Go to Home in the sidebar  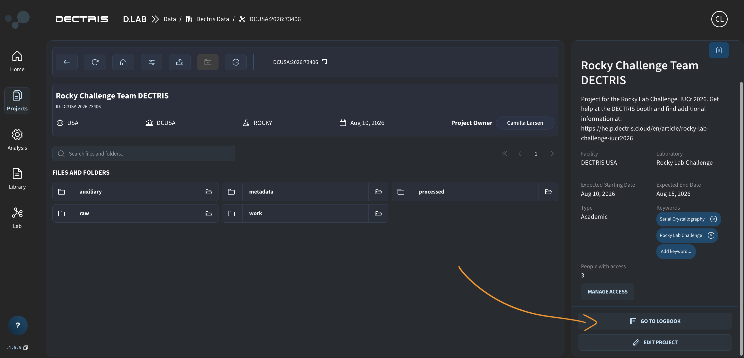point(17,61)
